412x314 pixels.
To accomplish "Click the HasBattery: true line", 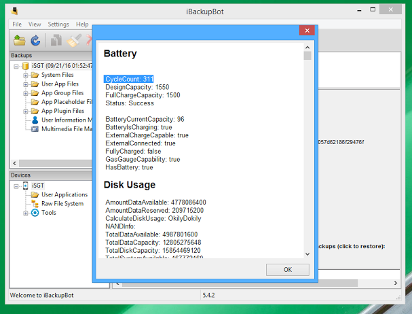I will [129, 167].
